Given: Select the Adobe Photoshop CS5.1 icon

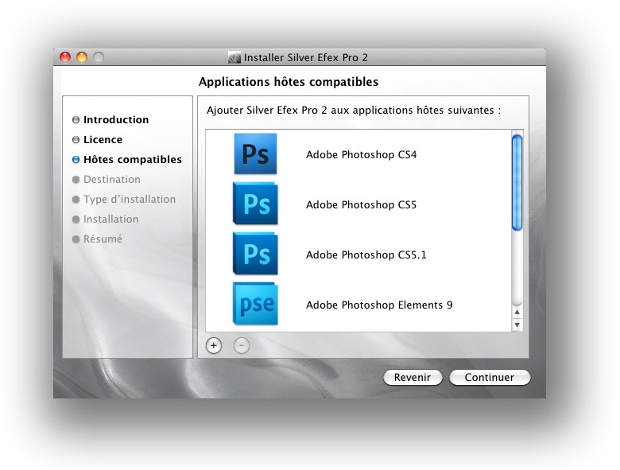Looking at the screenshot, I should (255, 254).
